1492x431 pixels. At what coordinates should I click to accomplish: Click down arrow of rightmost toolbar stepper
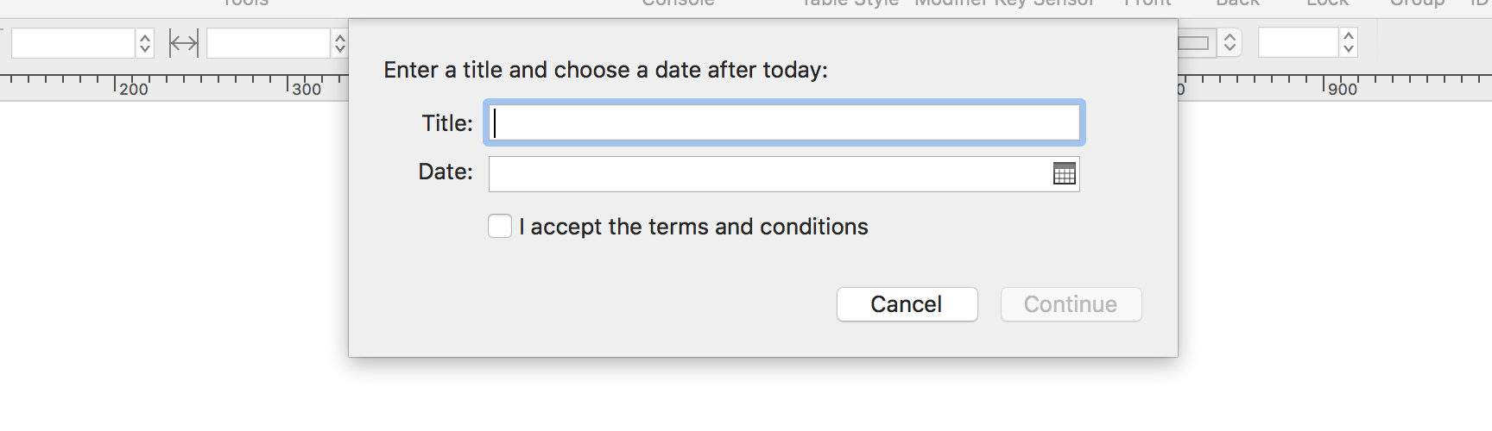coord(1349,49)
